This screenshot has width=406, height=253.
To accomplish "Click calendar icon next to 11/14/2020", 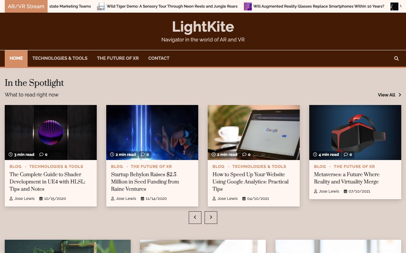I will pyautogui.click(x=142, y=199).
